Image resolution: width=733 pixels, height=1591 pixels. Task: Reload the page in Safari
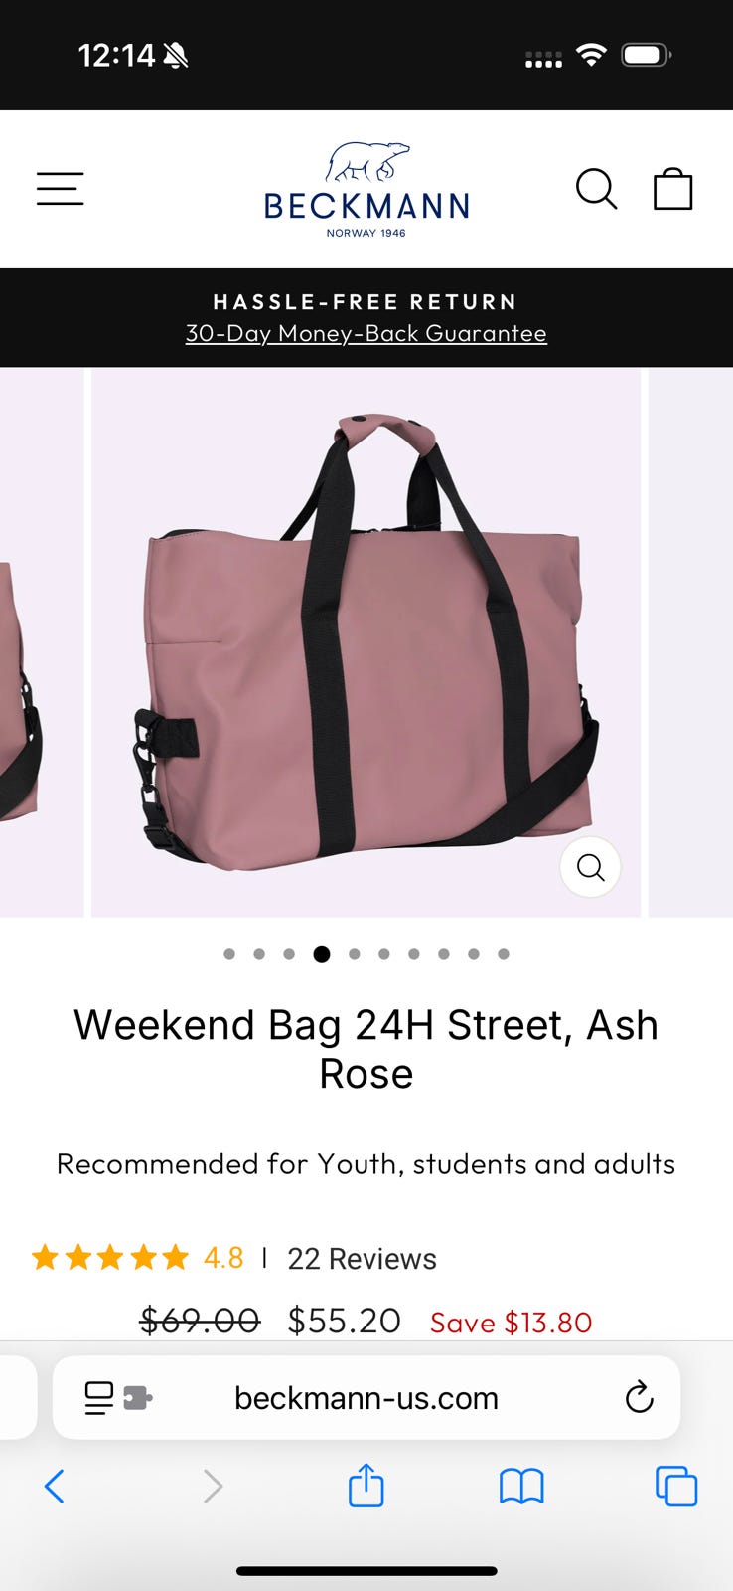pyautogui.click(x=639, y=1397)
